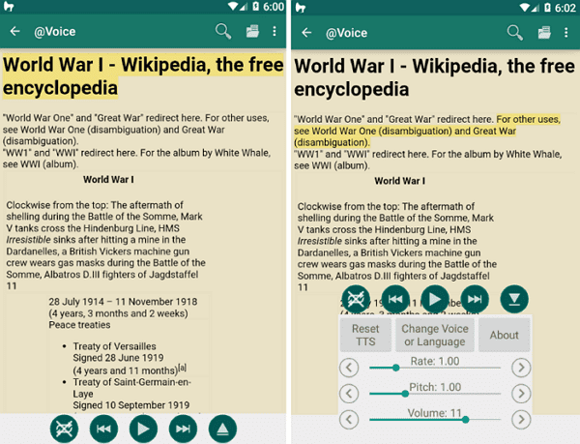580x444 pixels.
Task: Increase Volume with right arrow
Action: 521,420
